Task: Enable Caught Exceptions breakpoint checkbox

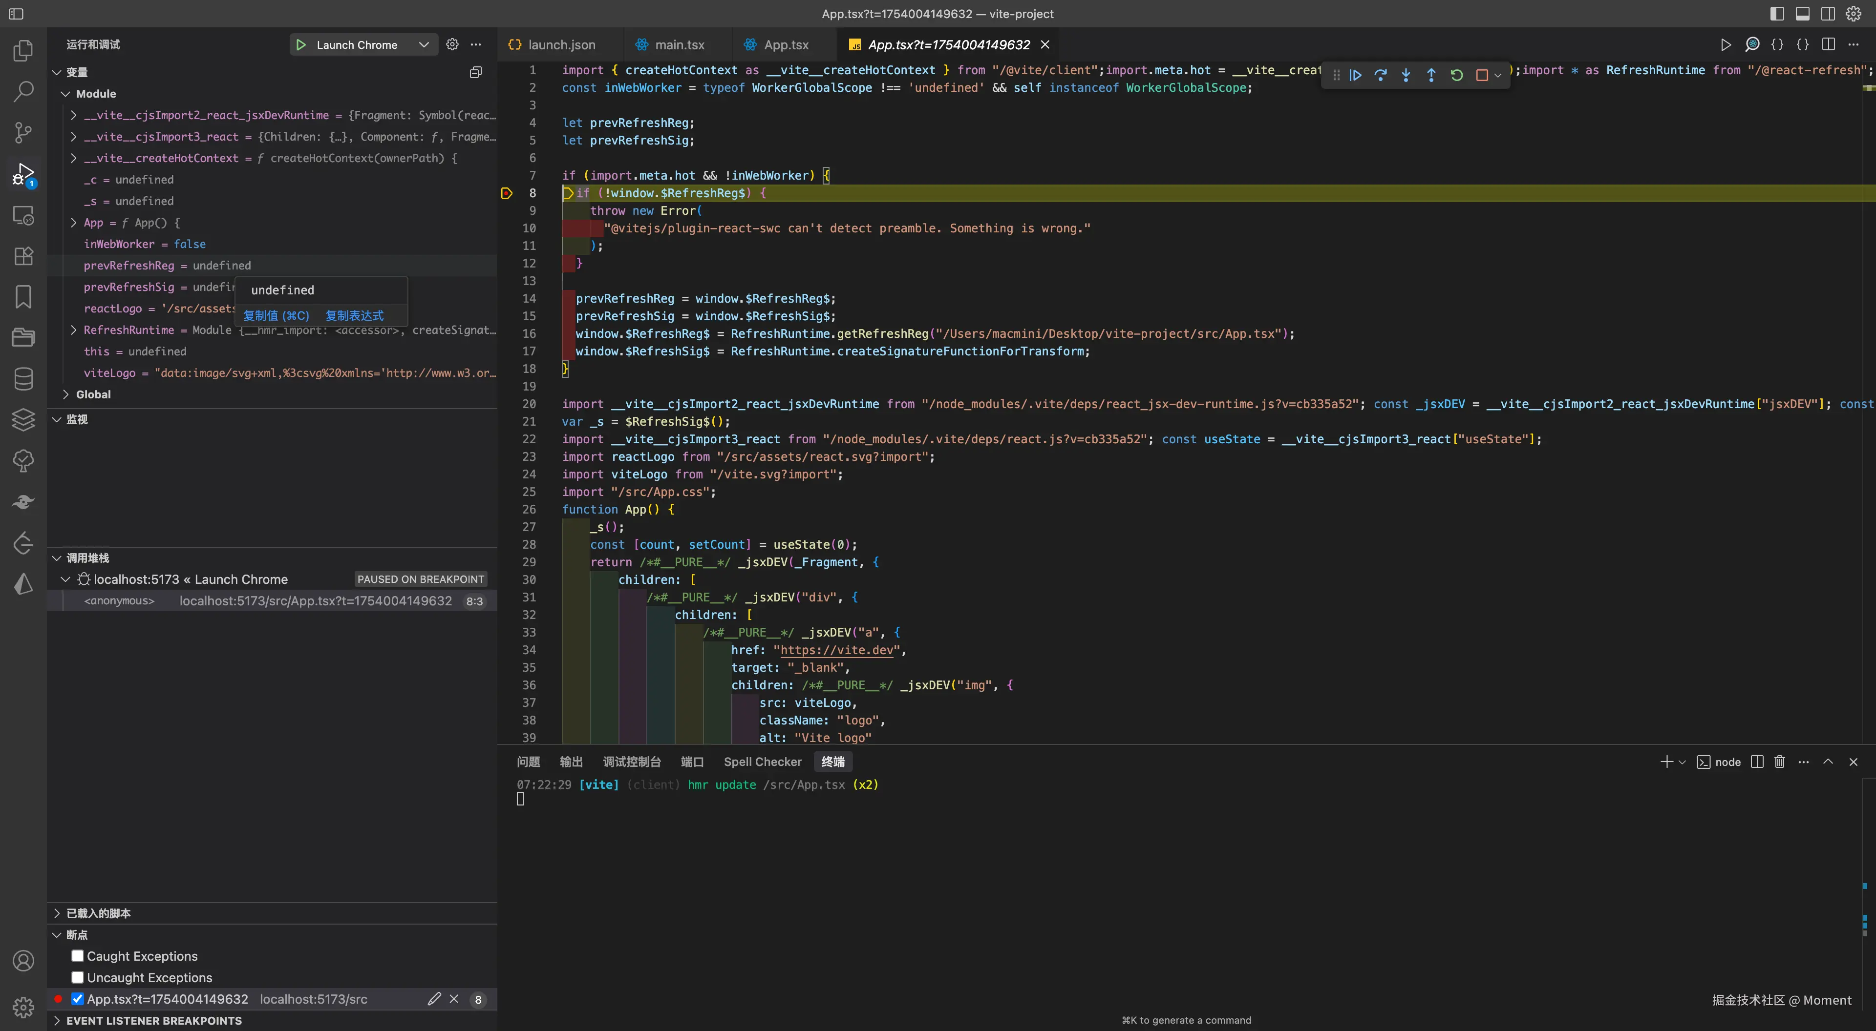Action: pos(78,955)
